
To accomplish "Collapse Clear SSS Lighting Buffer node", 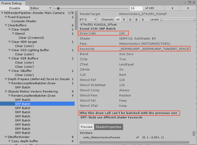I will (x=10, y=50).
